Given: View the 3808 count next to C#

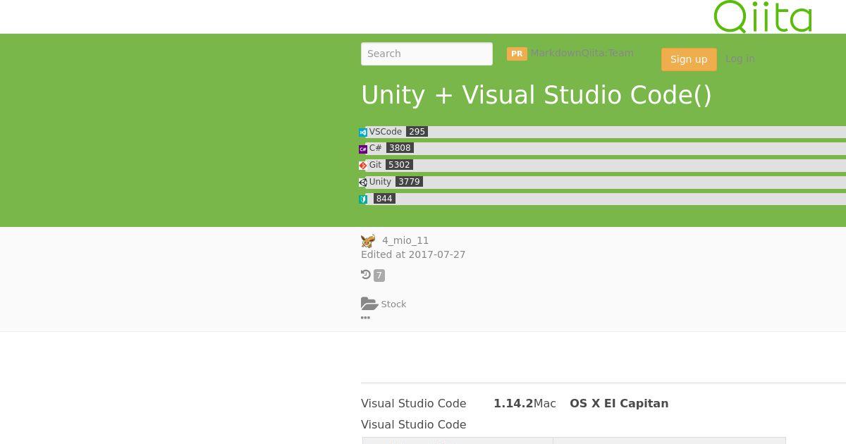Looking at the screenshot, I should coord(400,148).
